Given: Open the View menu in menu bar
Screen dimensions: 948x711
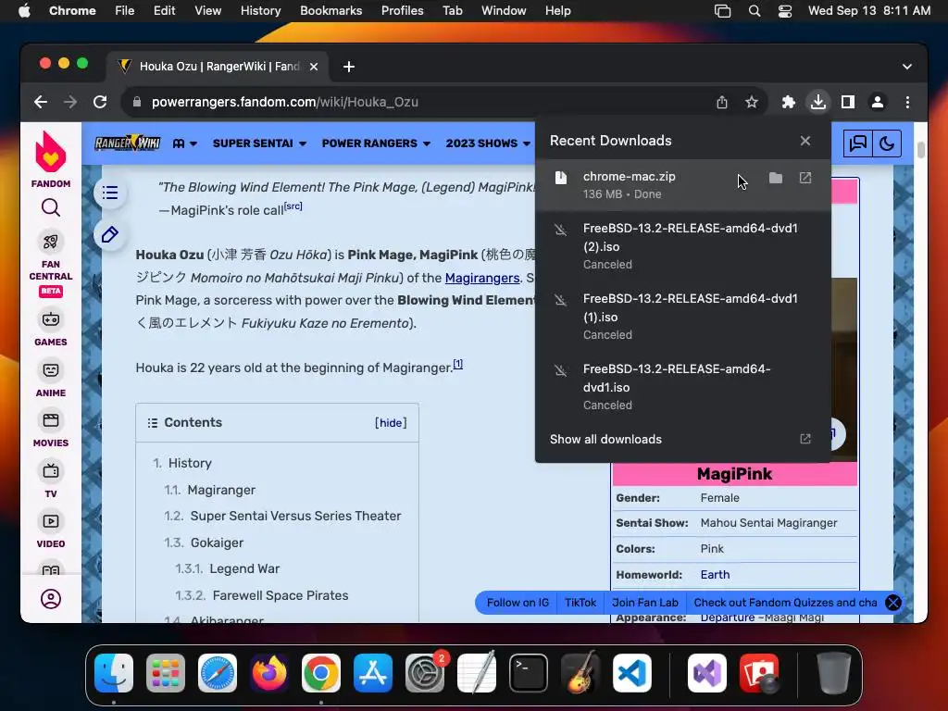Looking at the screenshot, I should tap(208, 11).
